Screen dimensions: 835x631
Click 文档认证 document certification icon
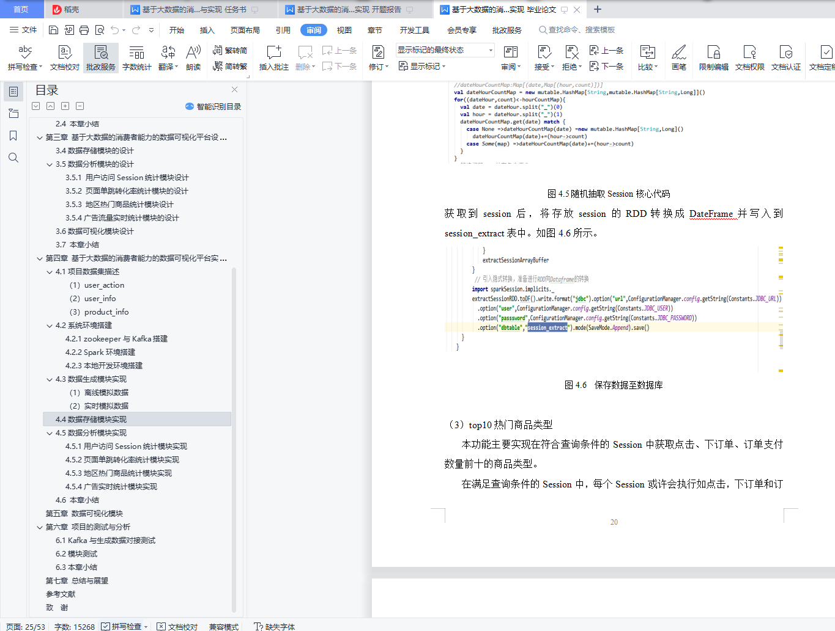pos(786,57)
